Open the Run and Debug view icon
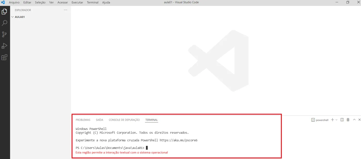The width and height of the screenshot is (361, 159). [x=4, y=46]
